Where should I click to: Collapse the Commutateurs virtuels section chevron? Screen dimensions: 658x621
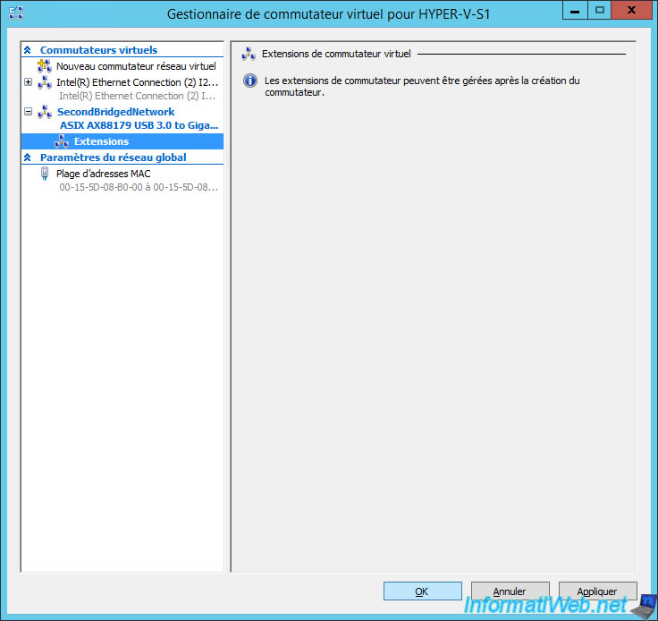[x=28, y=50]
